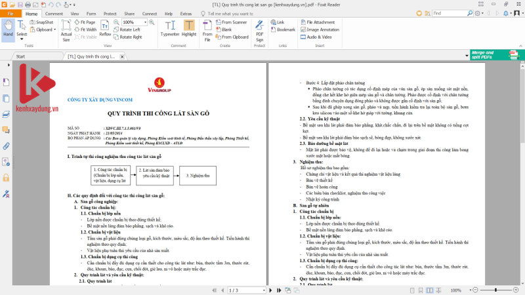
Task: Open the Clipboard dropdown
Action: coord(55,29)
